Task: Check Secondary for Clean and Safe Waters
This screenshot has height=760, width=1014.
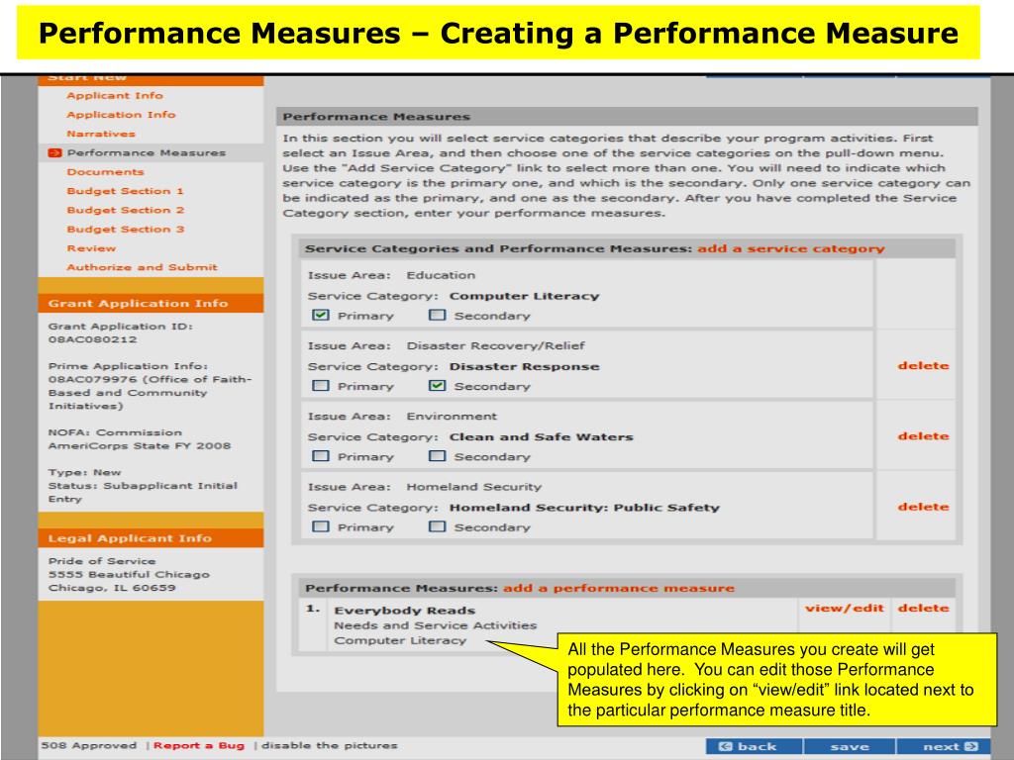Action: click(x=437, y=455)
